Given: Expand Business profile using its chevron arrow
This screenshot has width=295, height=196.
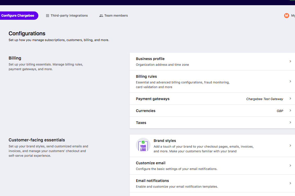Looking at the screenshot, I should click(290, 61).
